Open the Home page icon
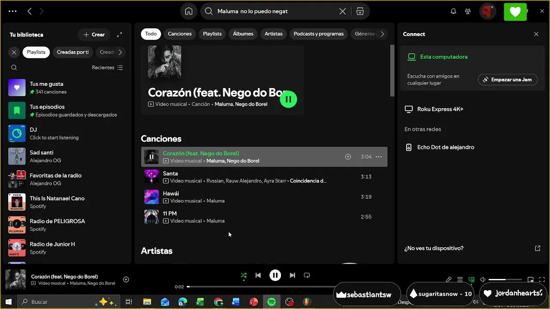 pyautogui.click(x=189, y=12)
